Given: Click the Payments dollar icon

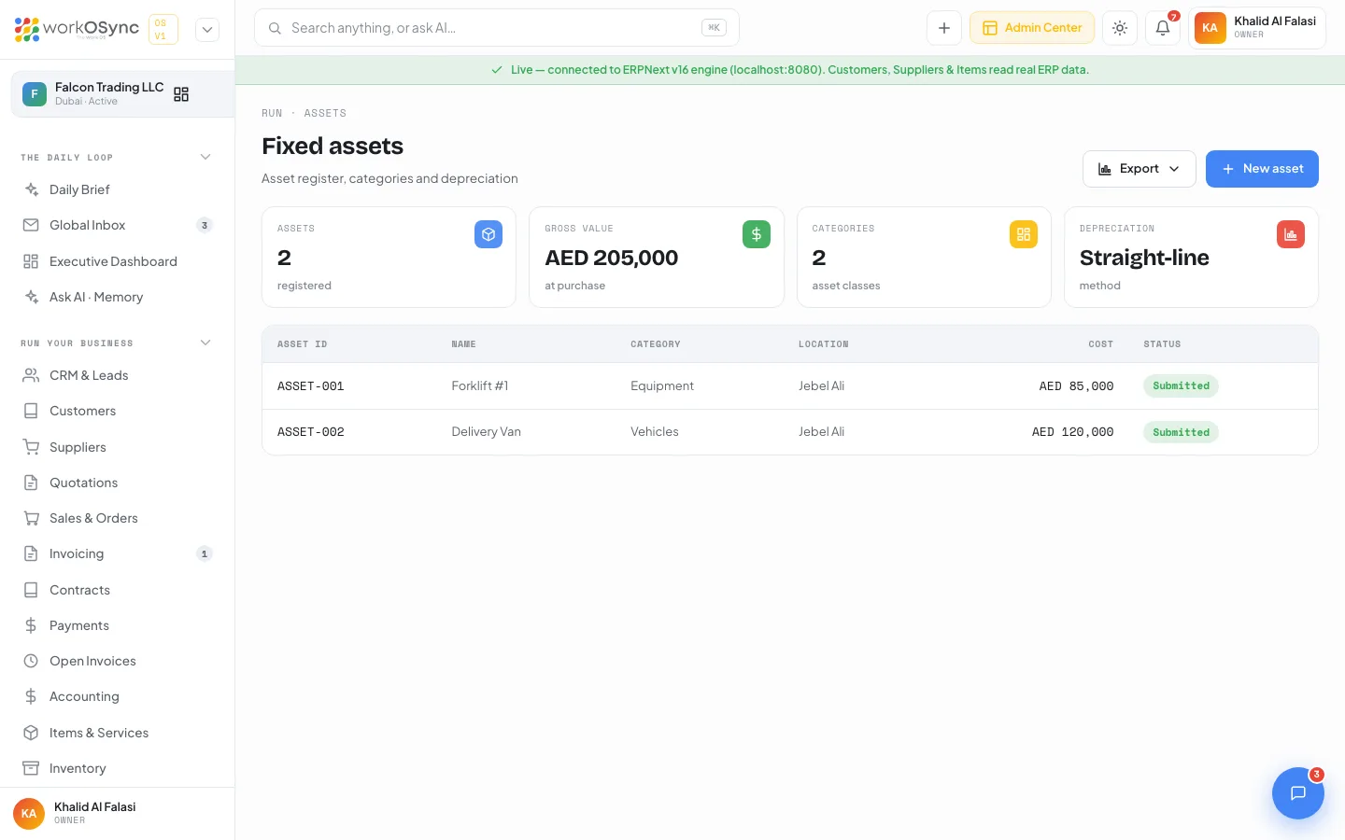Looking at the screenshot, I should coord(31,625).
